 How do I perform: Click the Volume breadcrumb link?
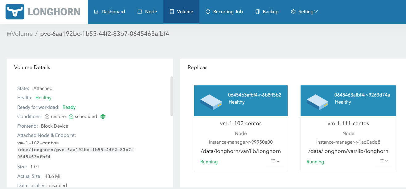click(x=22, y=34)
